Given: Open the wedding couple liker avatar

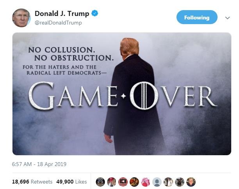Looking at the screenshot, I should (x=168, y=182).
